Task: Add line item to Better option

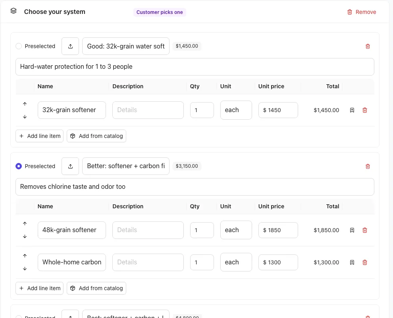Action: click(x=40, y=288)
